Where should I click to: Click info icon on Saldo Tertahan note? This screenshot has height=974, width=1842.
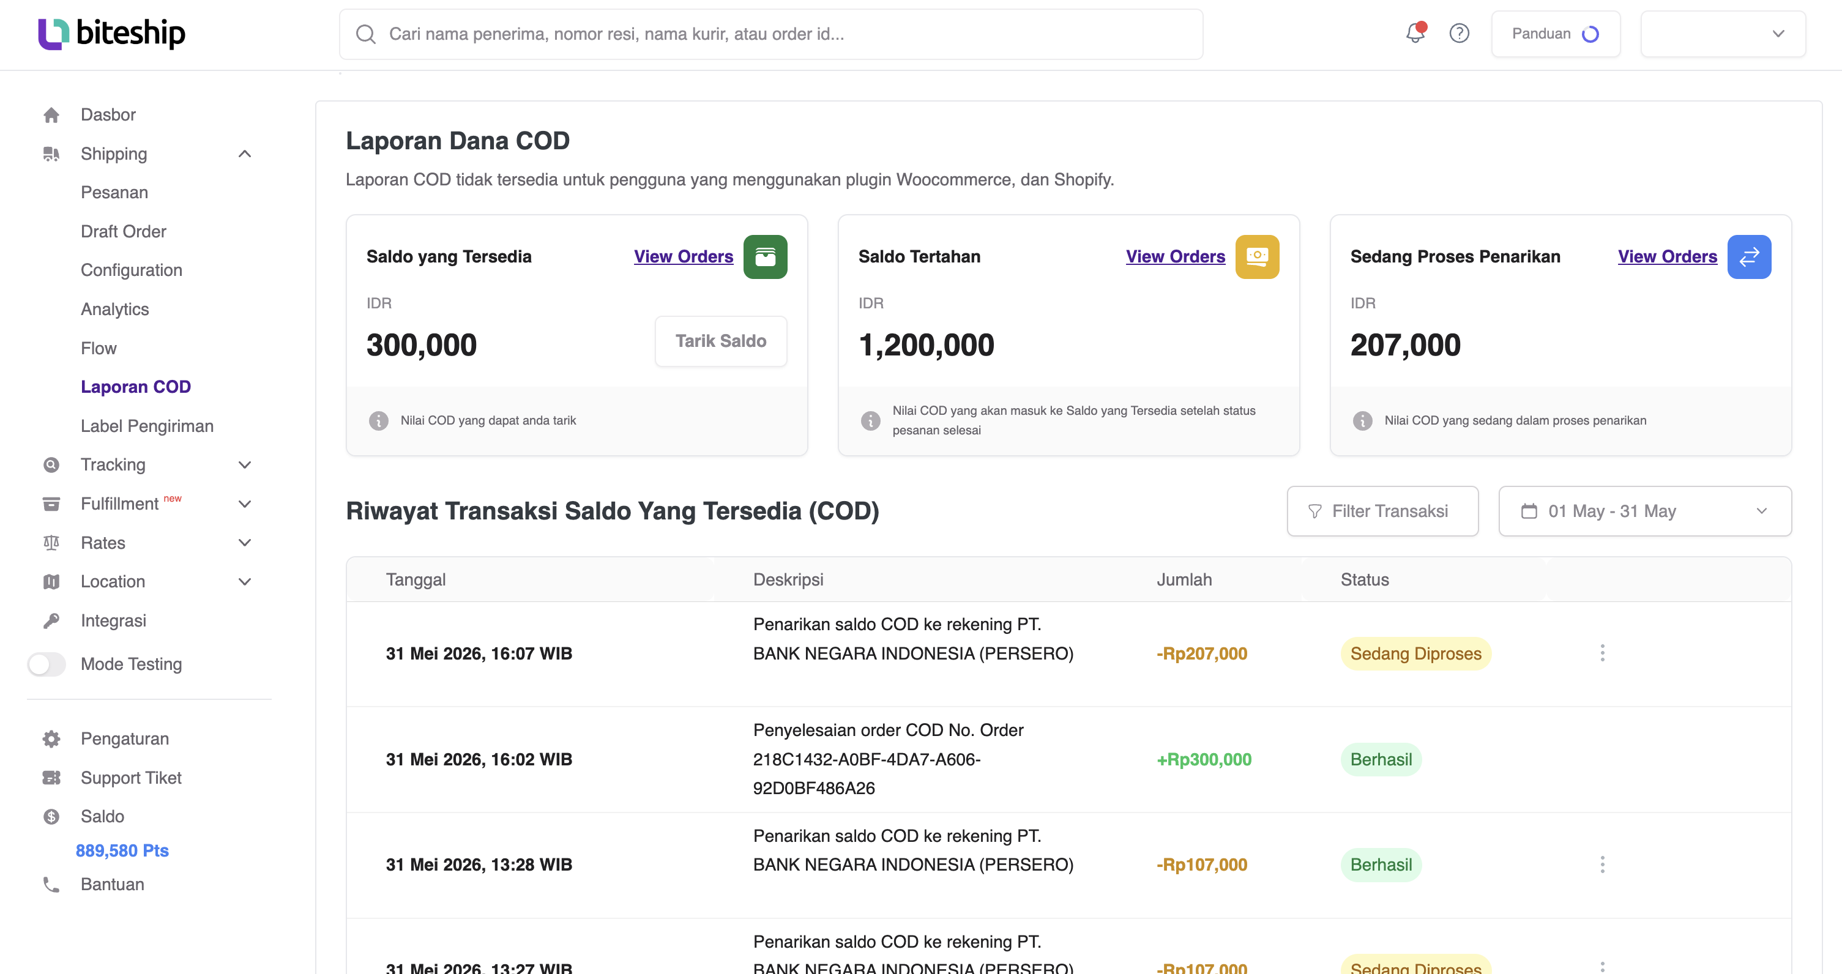[870, 420]
